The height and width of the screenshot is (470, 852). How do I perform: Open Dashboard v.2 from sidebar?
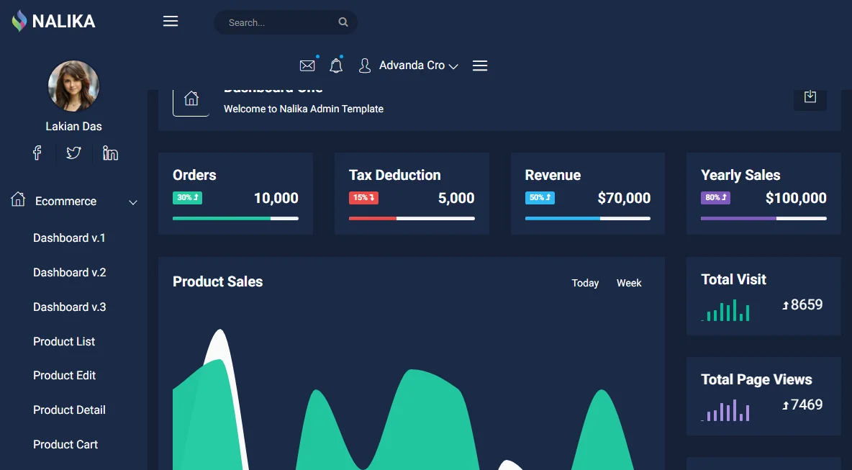(70, 272)
